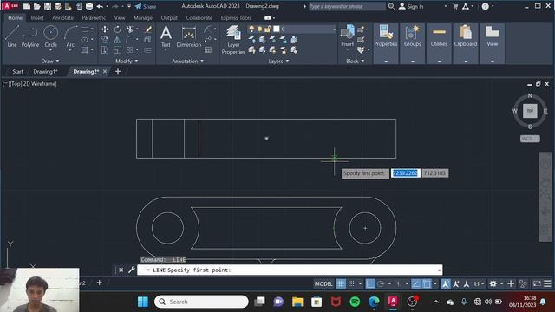Click Sign In
This screenshot has height=312, width=555.
click(x=411, y=6)
